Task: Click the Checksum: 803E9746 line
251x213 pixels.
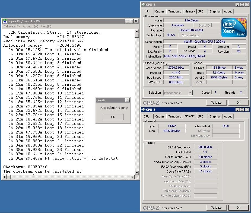Action: click(x=25, y=167)
